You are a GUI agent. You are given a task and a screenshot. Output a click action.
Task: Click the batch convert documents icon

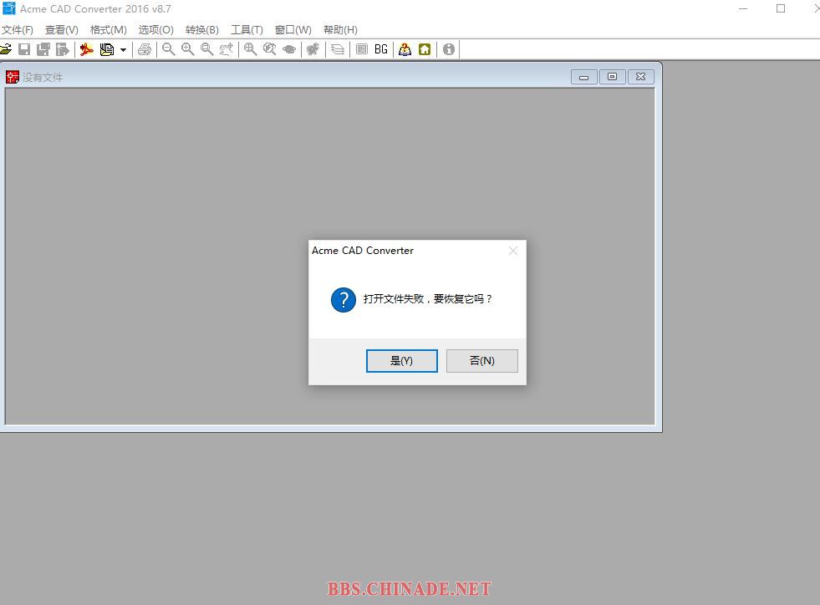[107, 49]
